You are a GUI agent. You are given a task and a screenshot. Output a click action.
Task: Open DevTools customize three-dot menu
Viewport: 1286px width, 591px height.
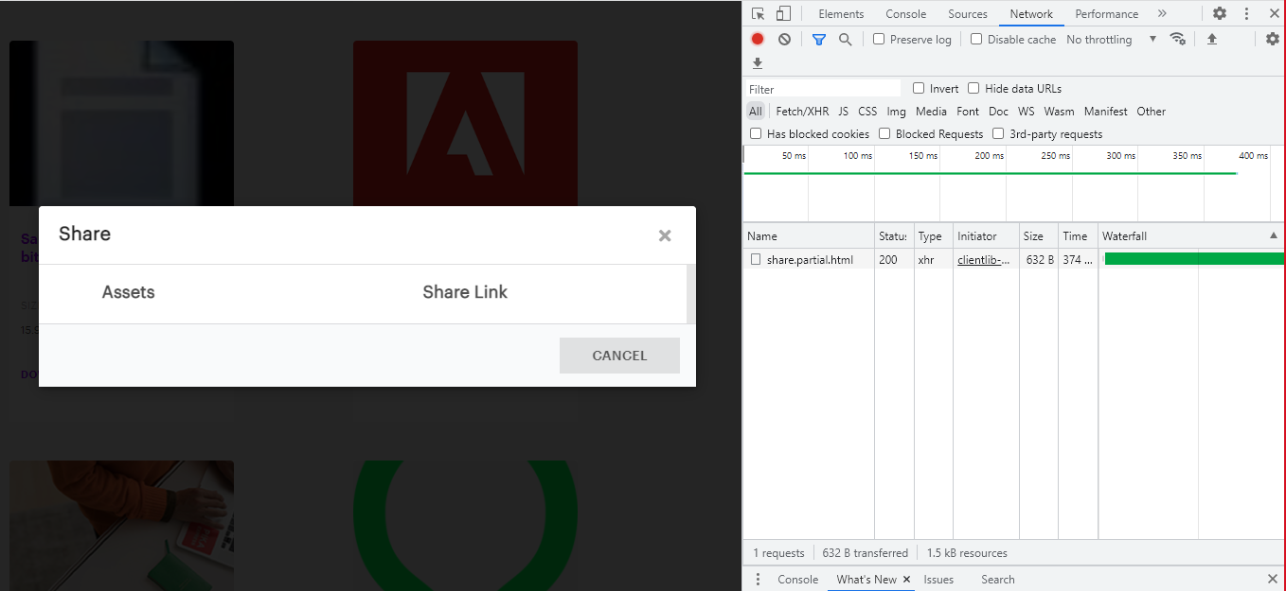[1247, 13]
